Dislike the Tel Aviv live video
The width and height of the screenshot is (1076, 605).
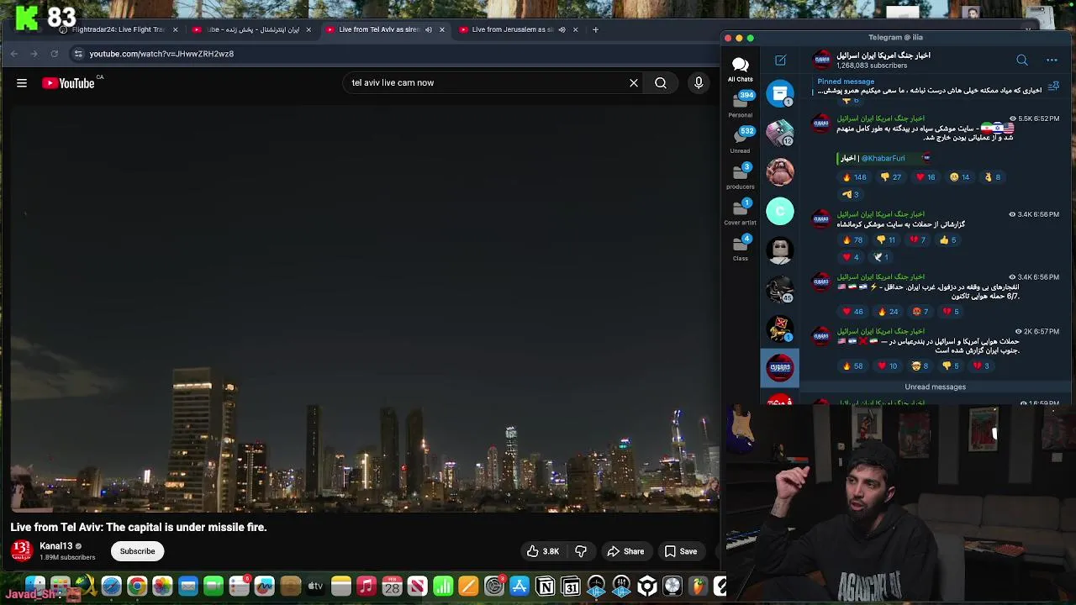click(x=580, y=551)
